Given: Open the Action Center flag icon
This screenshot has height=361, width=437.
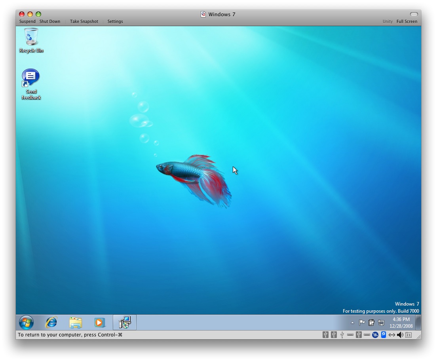Looking at the screenshot, I should click(362, 323).
